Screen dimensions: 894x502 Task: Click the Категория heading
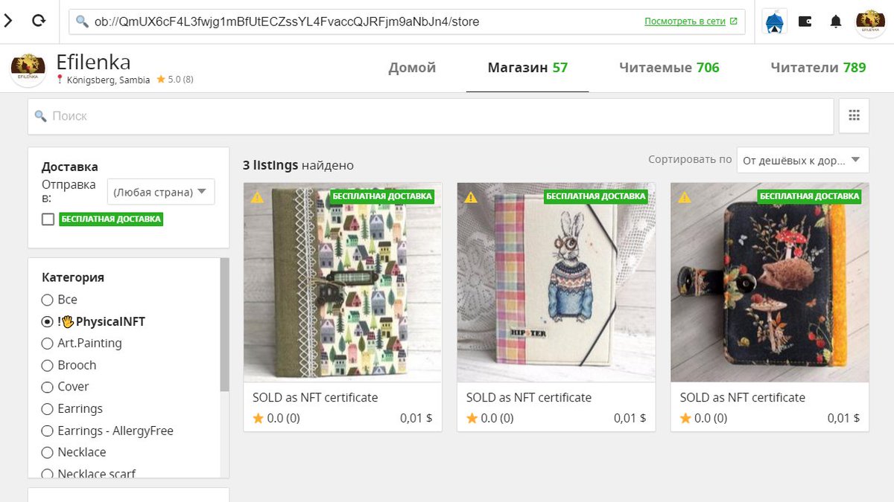(x=73, y=277)
